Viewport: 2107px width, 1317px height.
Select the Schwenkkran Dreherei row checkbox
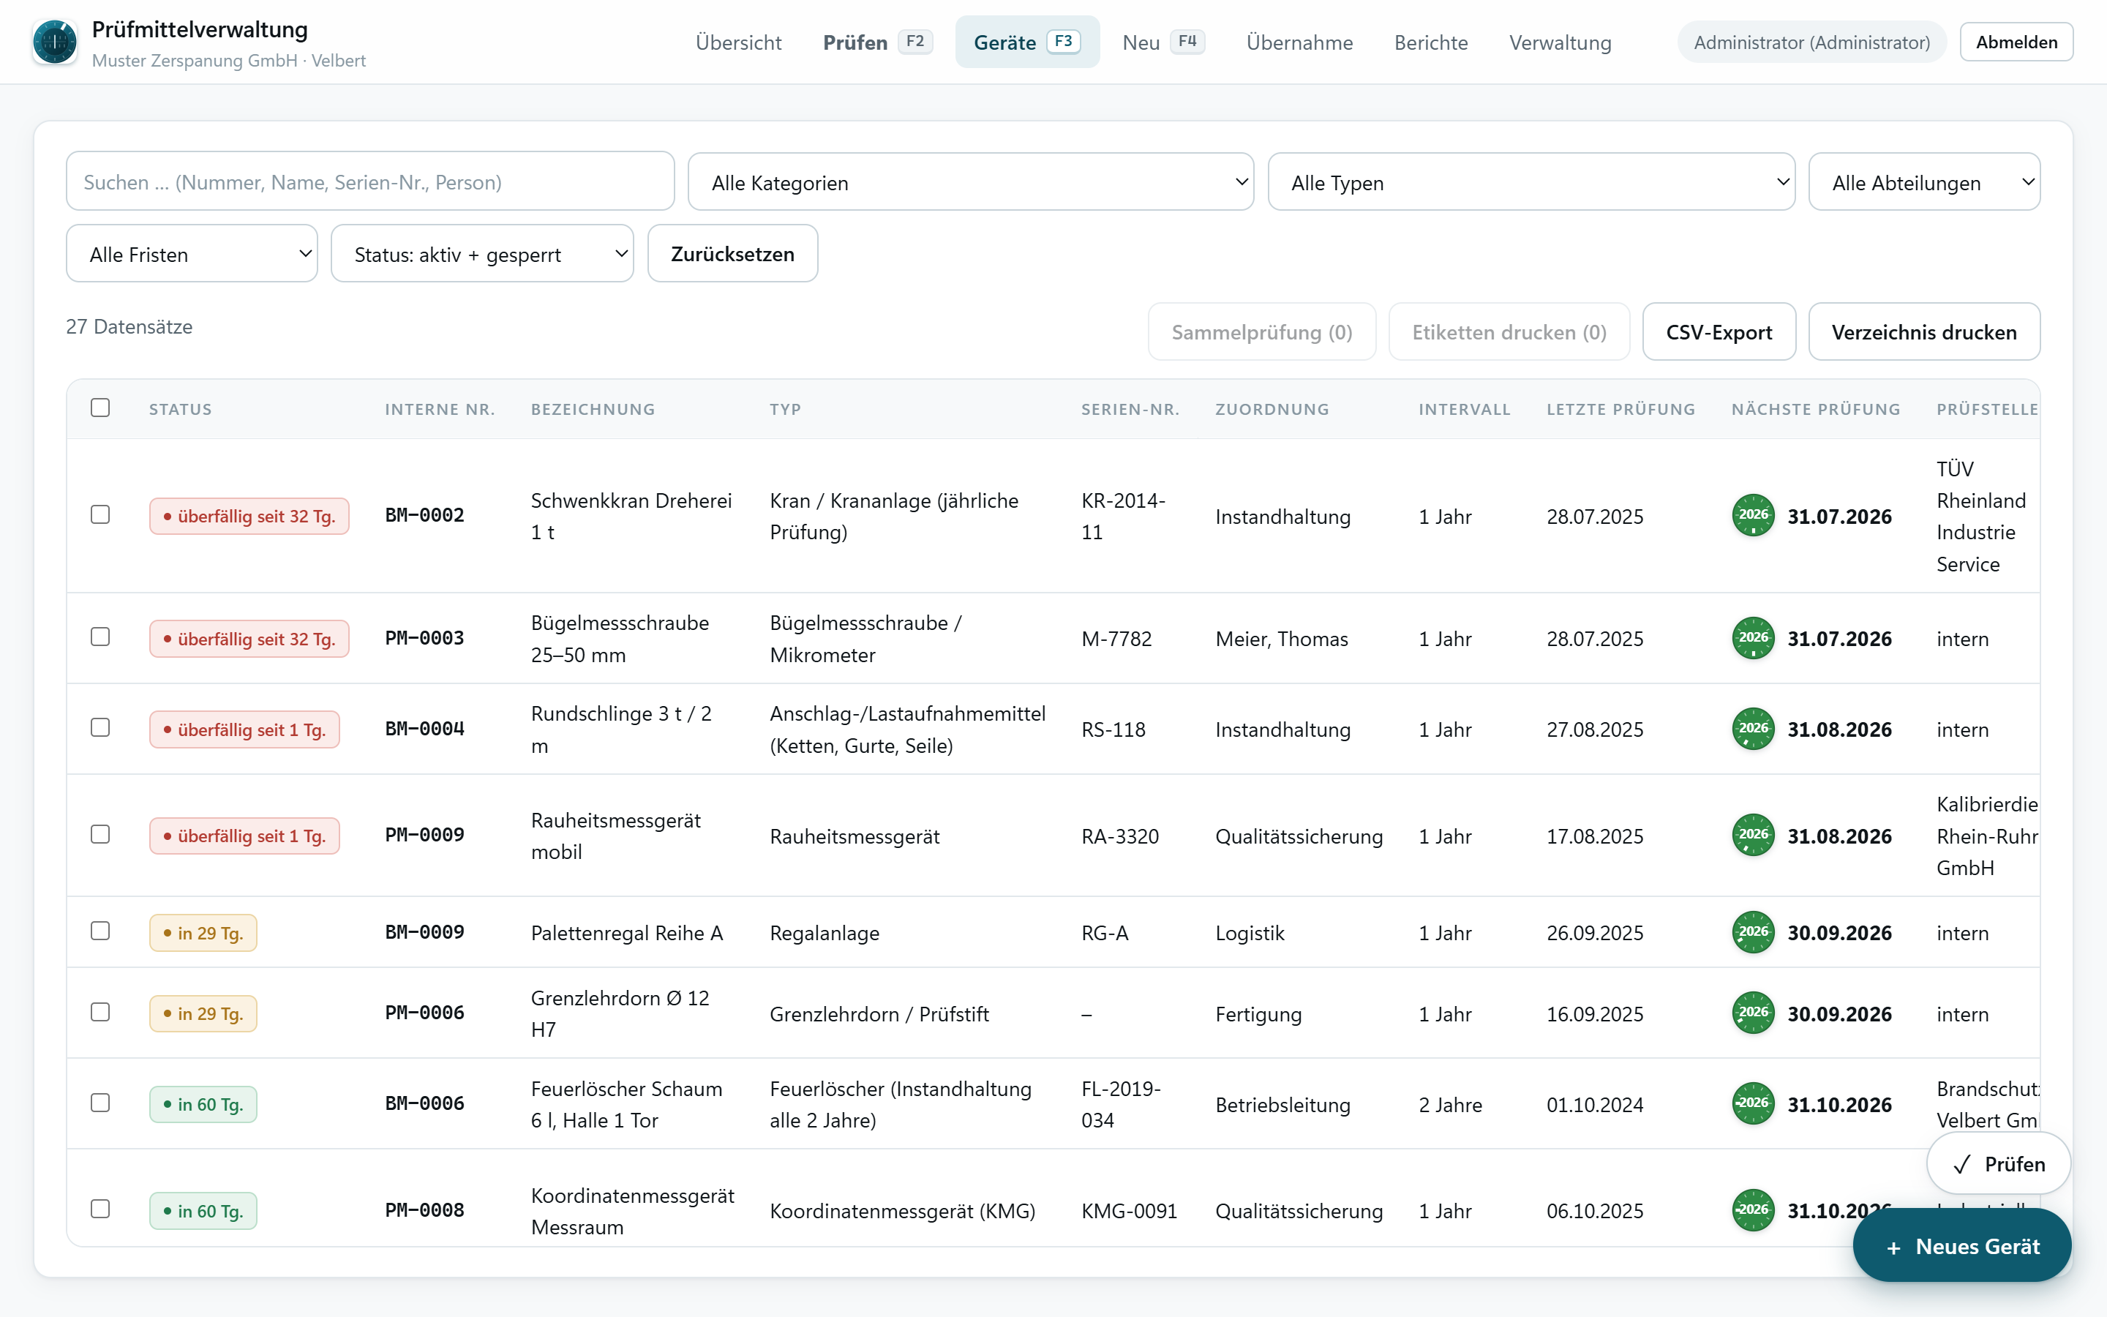pos(100,515)
